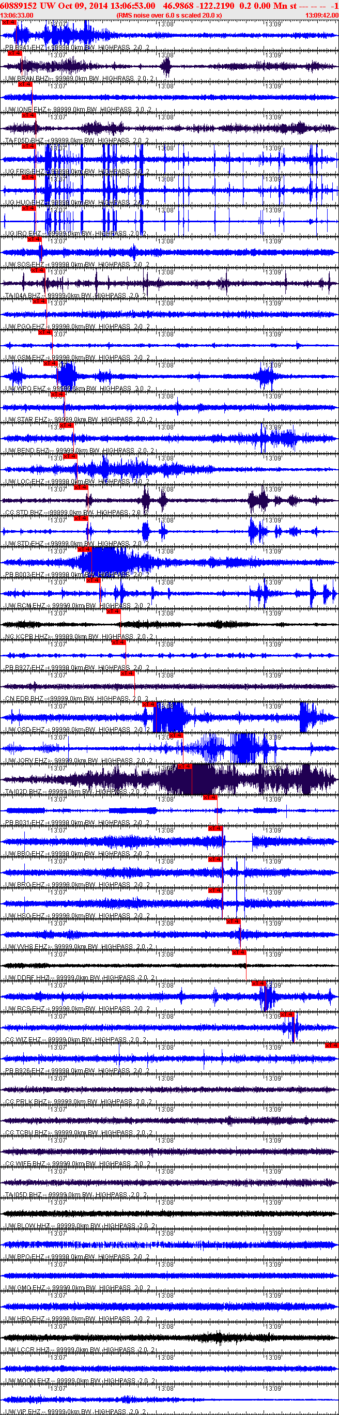Viewport: 339px width, 1415px height.
Task: Select the red pick flag on PB B031 trace
Action: tap(210, 797)
